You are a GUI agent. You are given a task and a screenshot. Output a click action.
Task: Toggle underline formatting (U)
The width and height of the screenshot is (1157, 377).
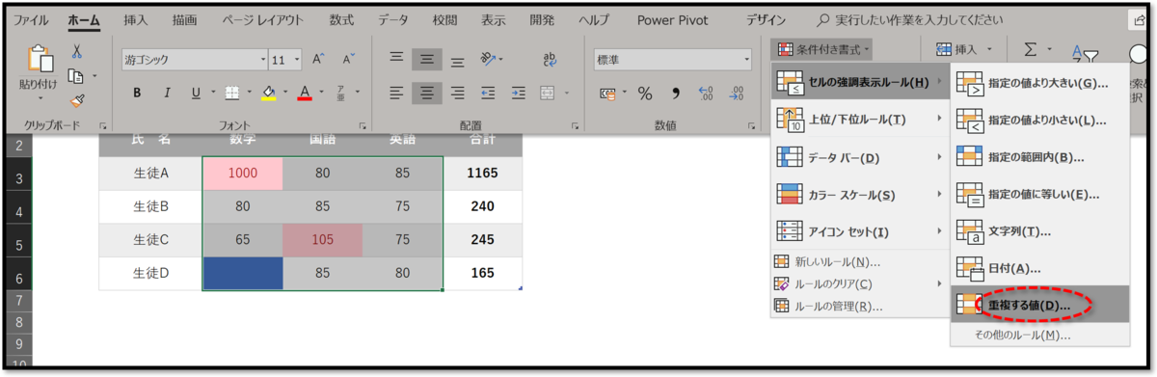pos(196,94)
